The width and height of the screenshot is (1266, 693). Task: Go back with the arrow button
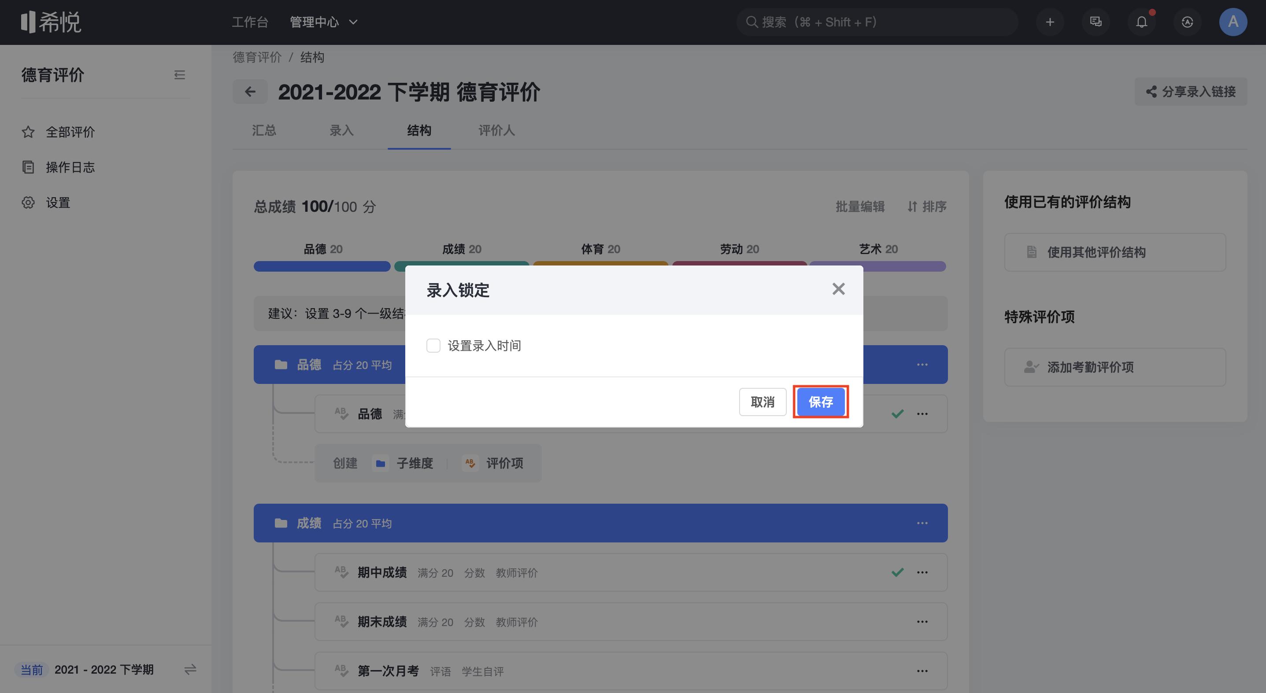click(250, 91)
